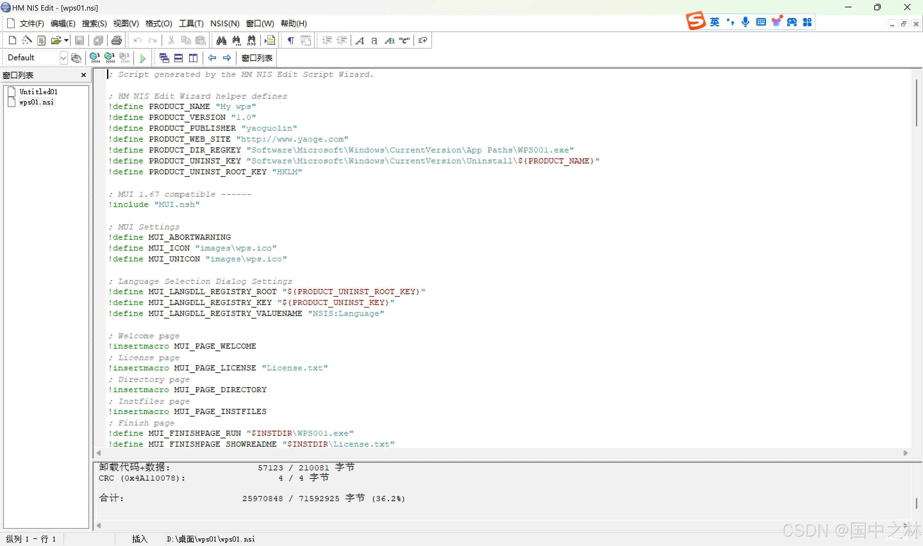923x546 pixels.
Task: Open the 格式(O) menu
Action: tap(159, 23)
